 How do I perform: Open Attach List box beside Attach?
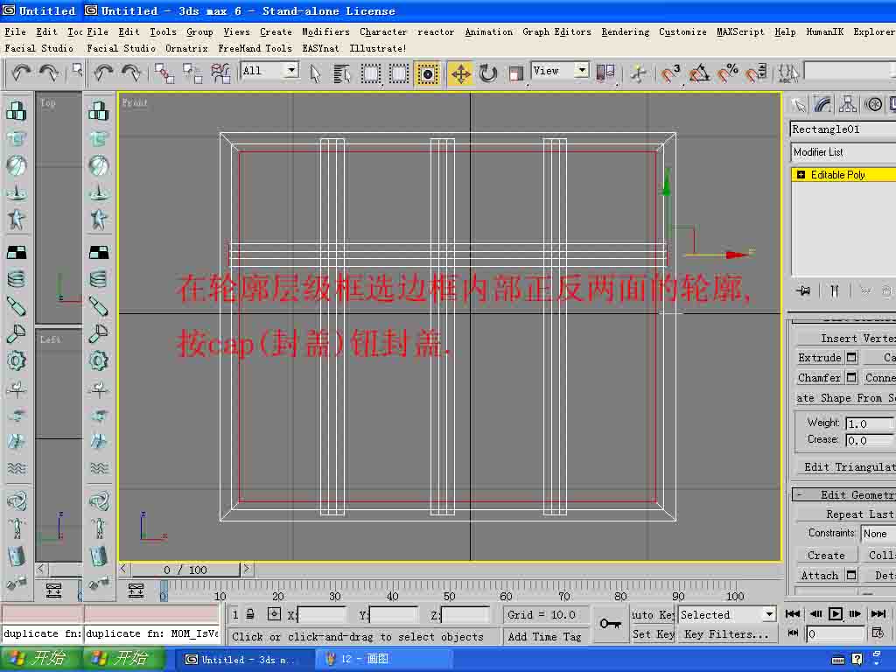pos(851,575)
